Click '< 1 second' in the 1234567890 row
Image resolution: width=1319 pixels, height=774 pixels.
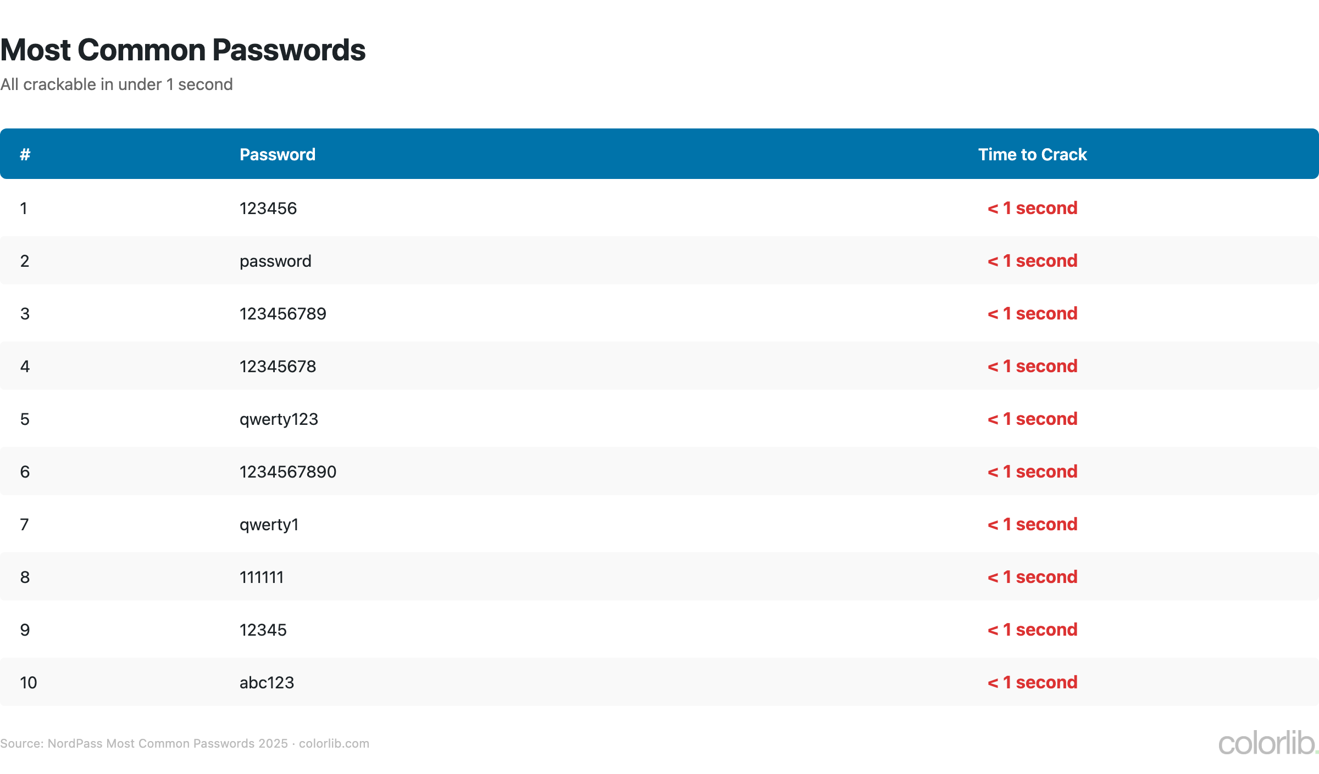pos(1033,472)
